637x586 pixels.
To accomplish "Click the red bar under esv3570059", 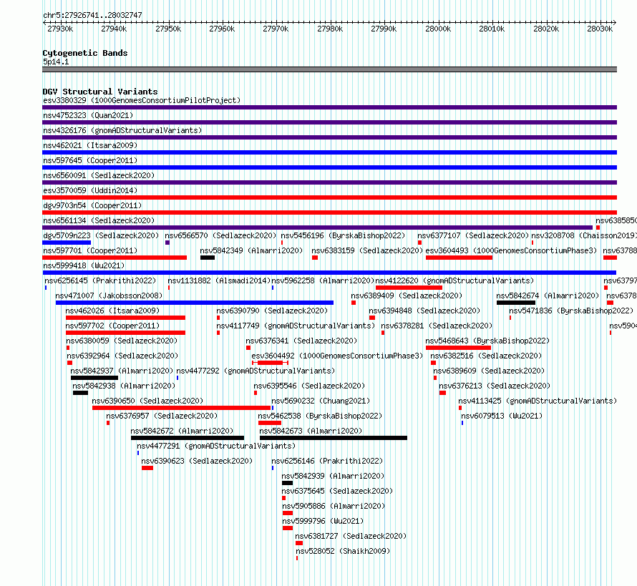I will pos(329,197).
